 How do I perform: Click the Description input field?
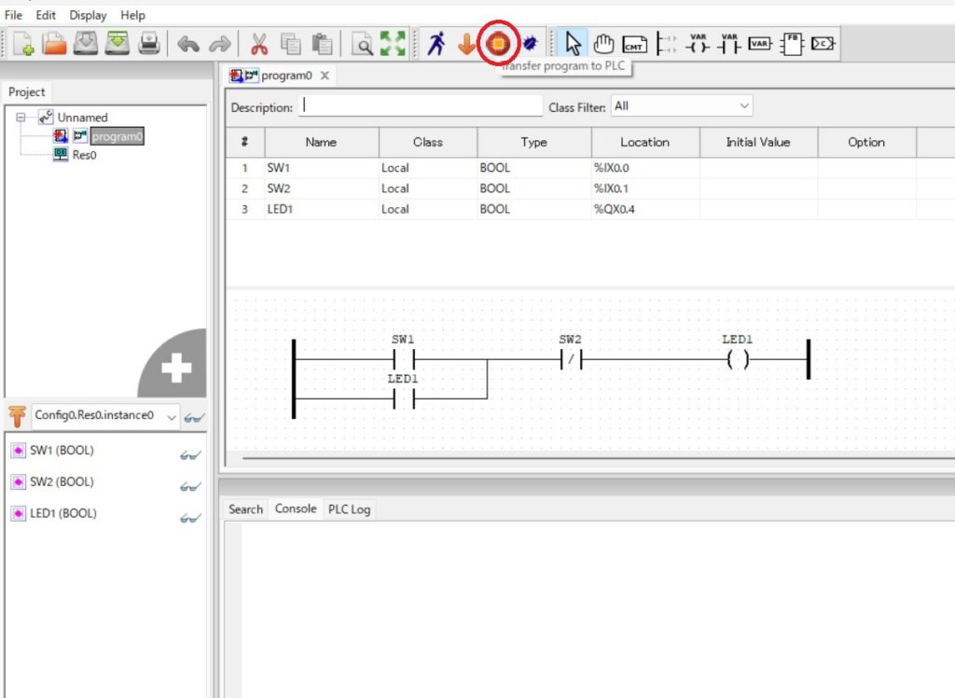420,105
